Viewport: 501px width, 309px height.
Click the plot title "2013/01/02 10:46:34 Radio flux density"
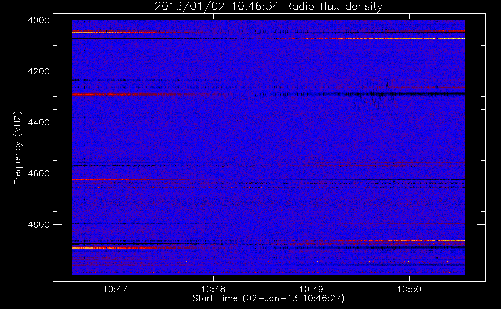click(x=268, y=6)
